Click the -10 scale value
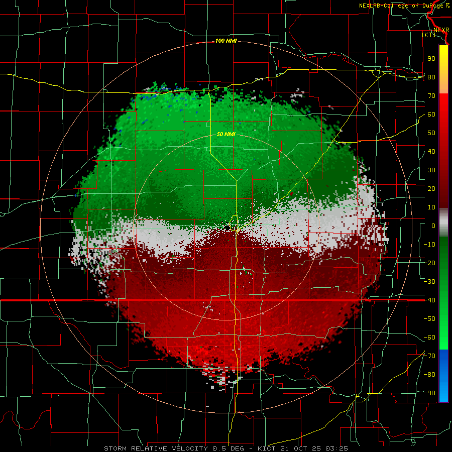The width and height of the screenshot is (452, 452). tap(429, 245)
